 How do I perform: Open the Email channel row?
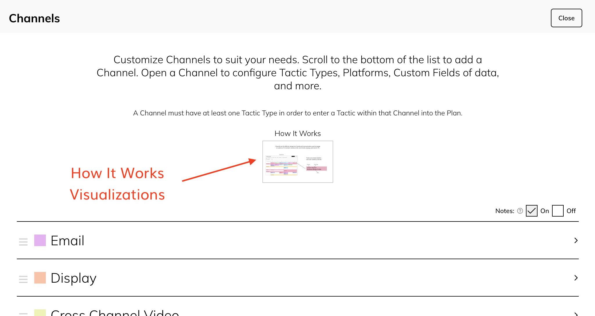[x=297, y=240]
